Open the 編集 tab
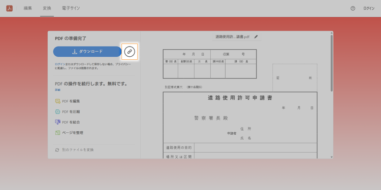381x190 pixels. tap(28, 8)
